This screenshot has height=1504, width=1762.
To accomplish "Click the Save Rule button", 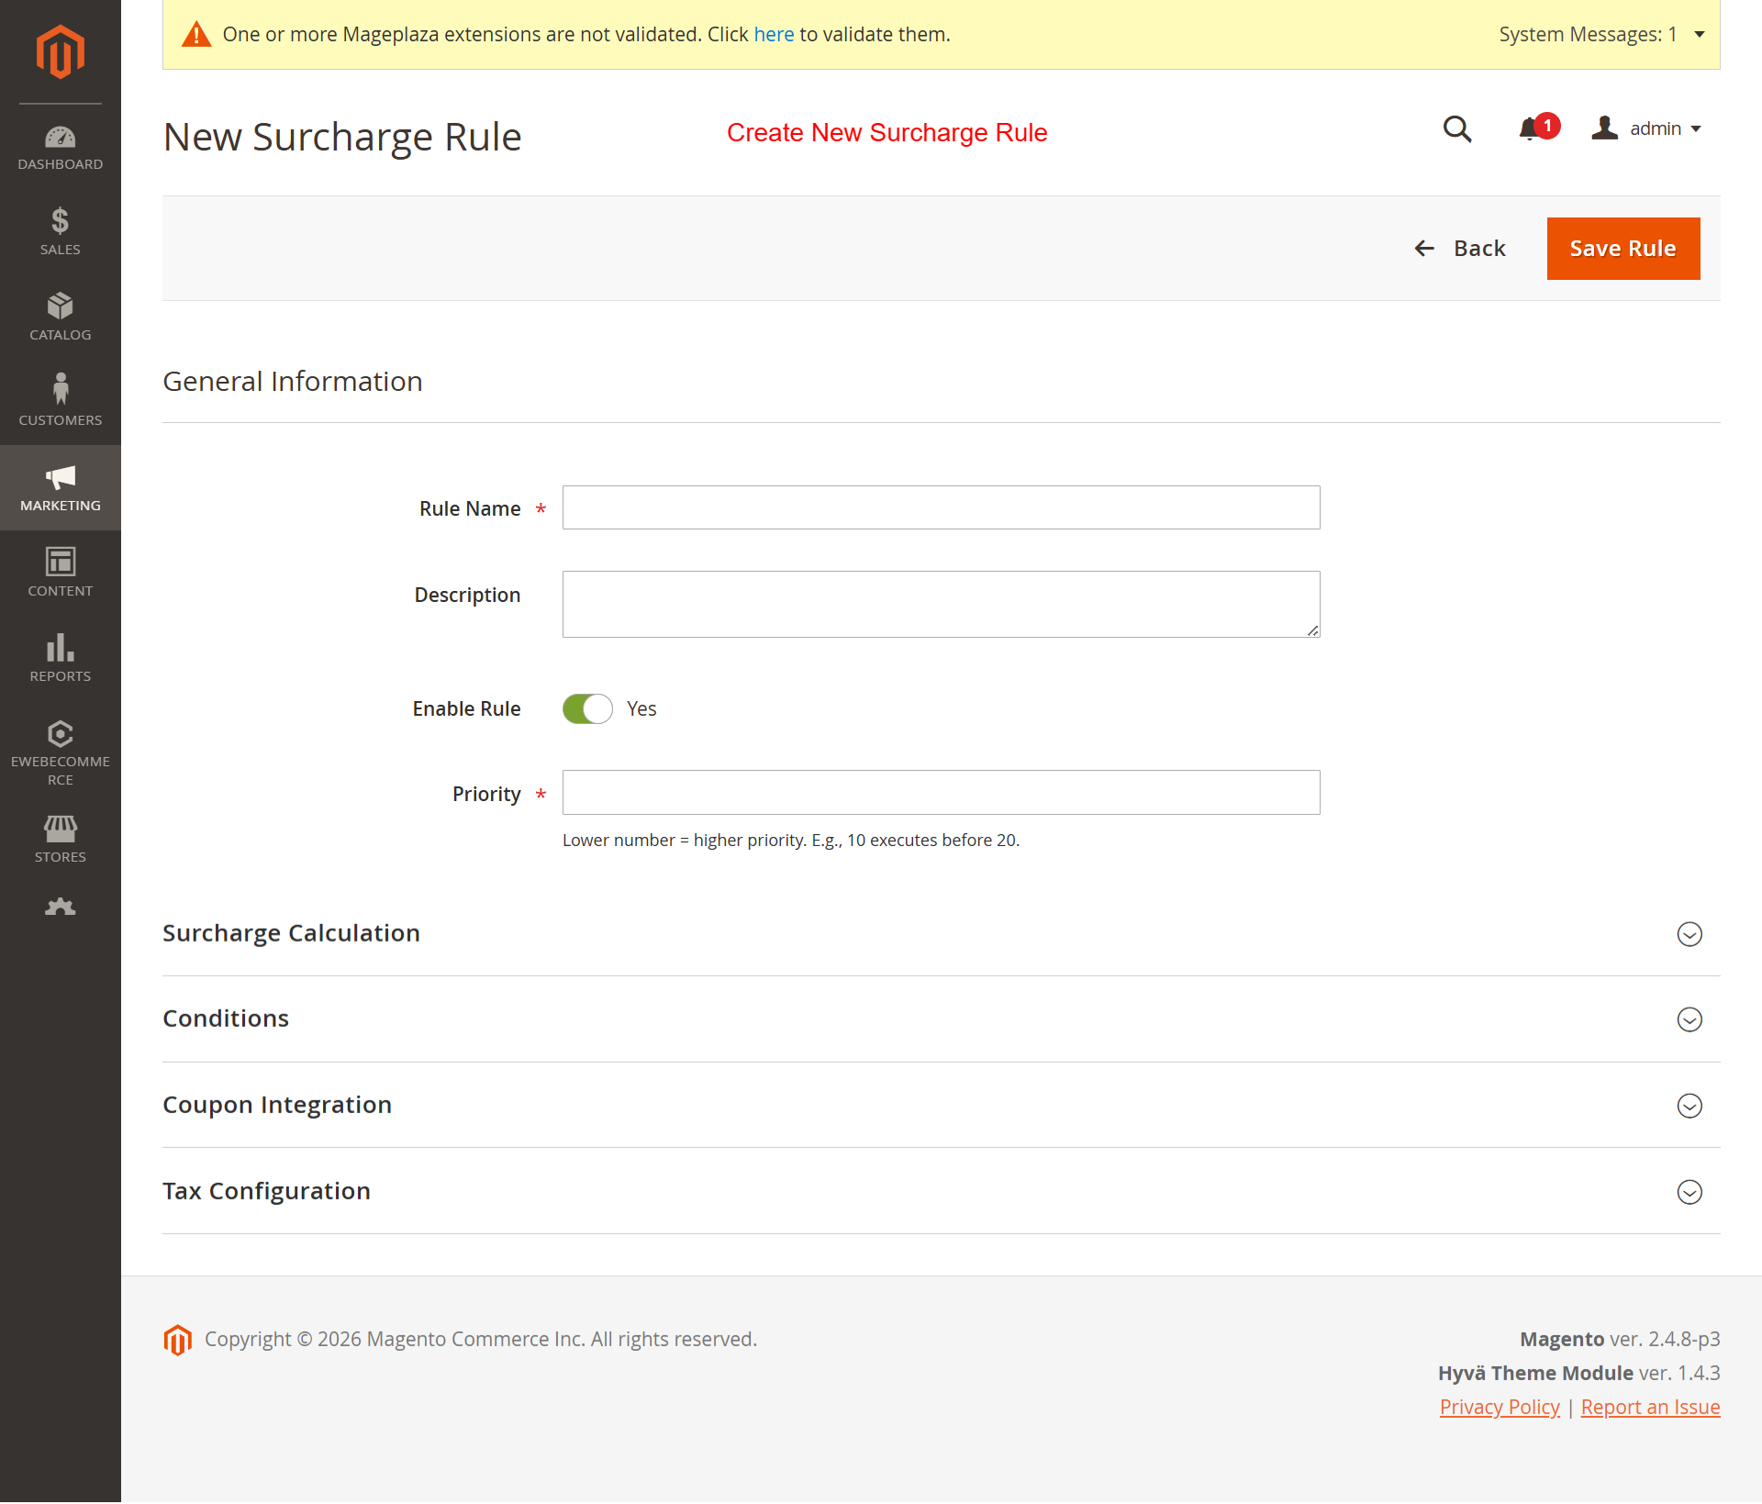I will click(1623, 249).
